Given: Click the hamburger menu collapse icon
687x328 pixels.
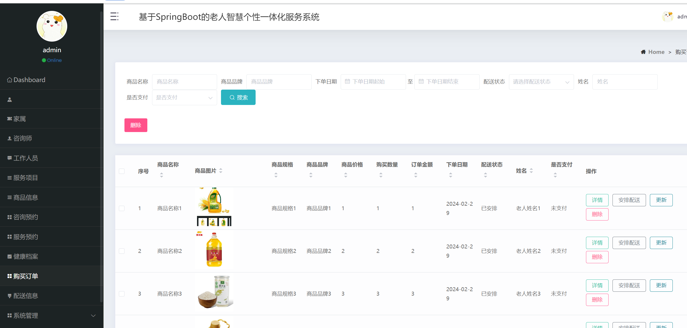Looking at the screenshot, I should pyautogui.click(x=114, y=17).
